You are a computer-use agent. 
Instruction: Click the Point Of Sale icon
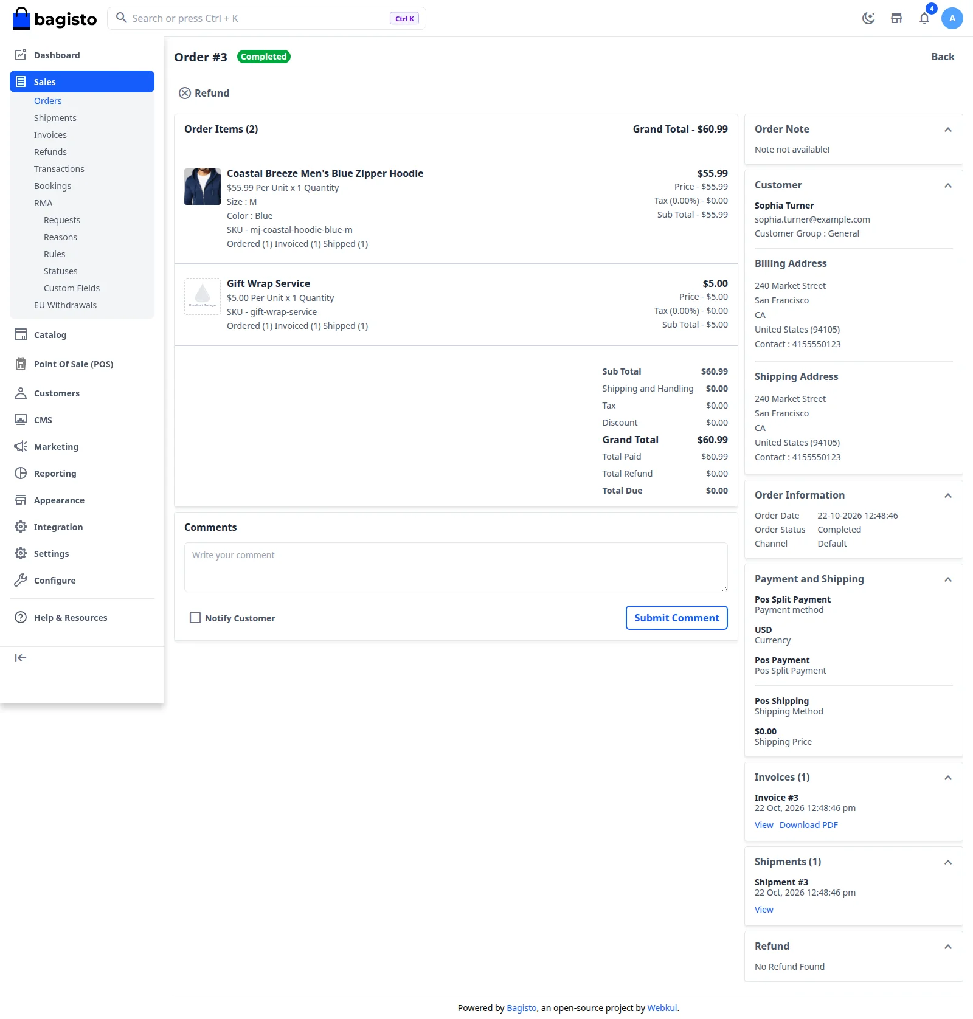click(21, 364)
